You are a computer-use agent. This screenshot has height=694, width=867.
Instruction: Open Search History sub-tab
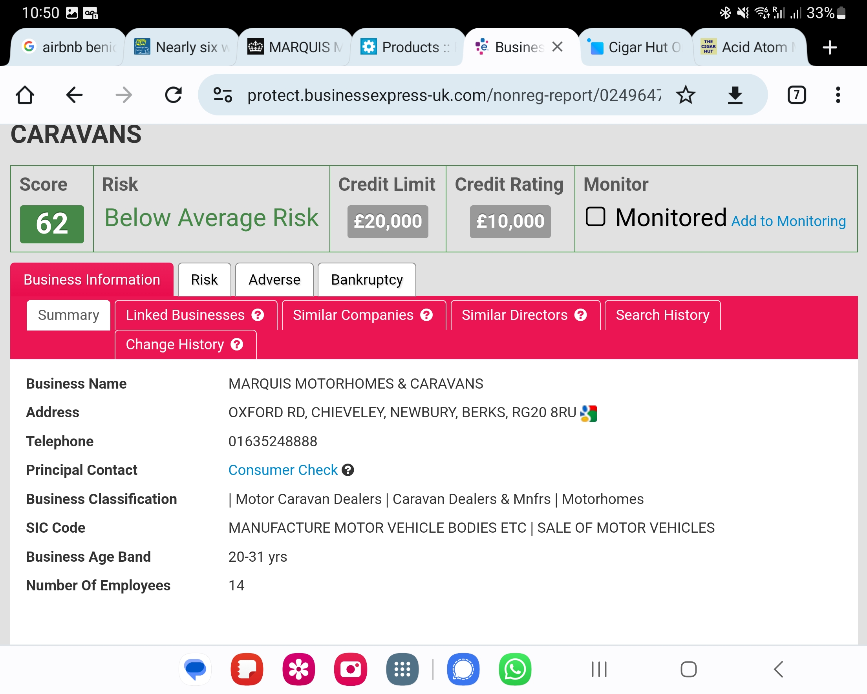pos(662,315)
